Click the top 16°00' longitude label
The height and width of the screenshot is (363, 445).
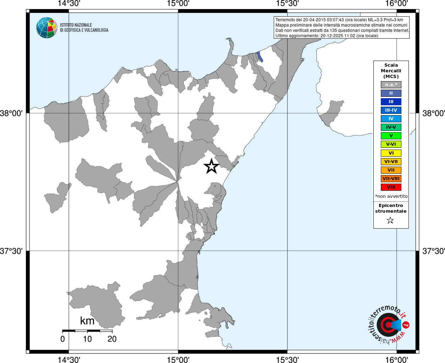(397, 4)
